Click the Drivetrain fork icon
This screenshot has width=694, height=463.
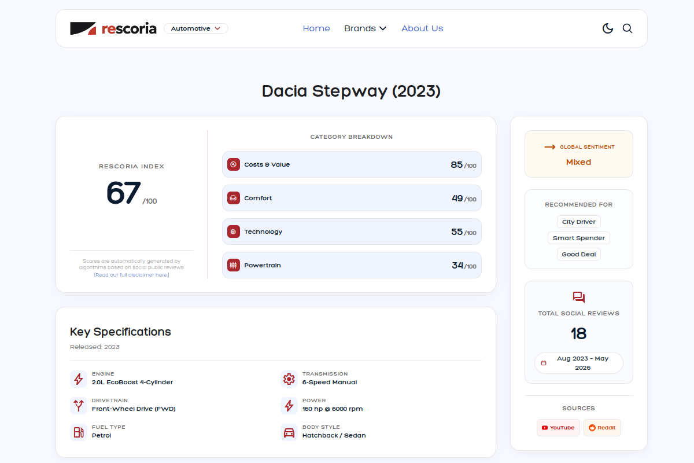[79, 406]
